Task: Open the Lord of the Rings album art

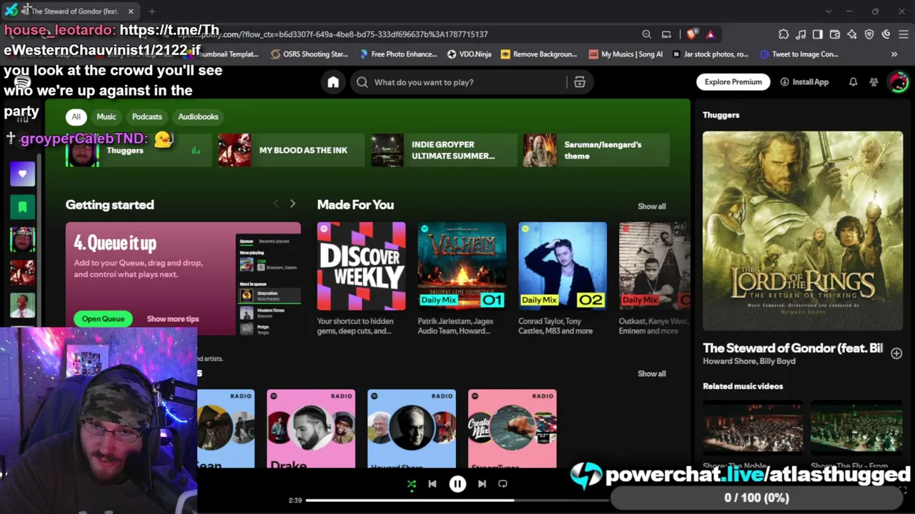Action: 803,231
